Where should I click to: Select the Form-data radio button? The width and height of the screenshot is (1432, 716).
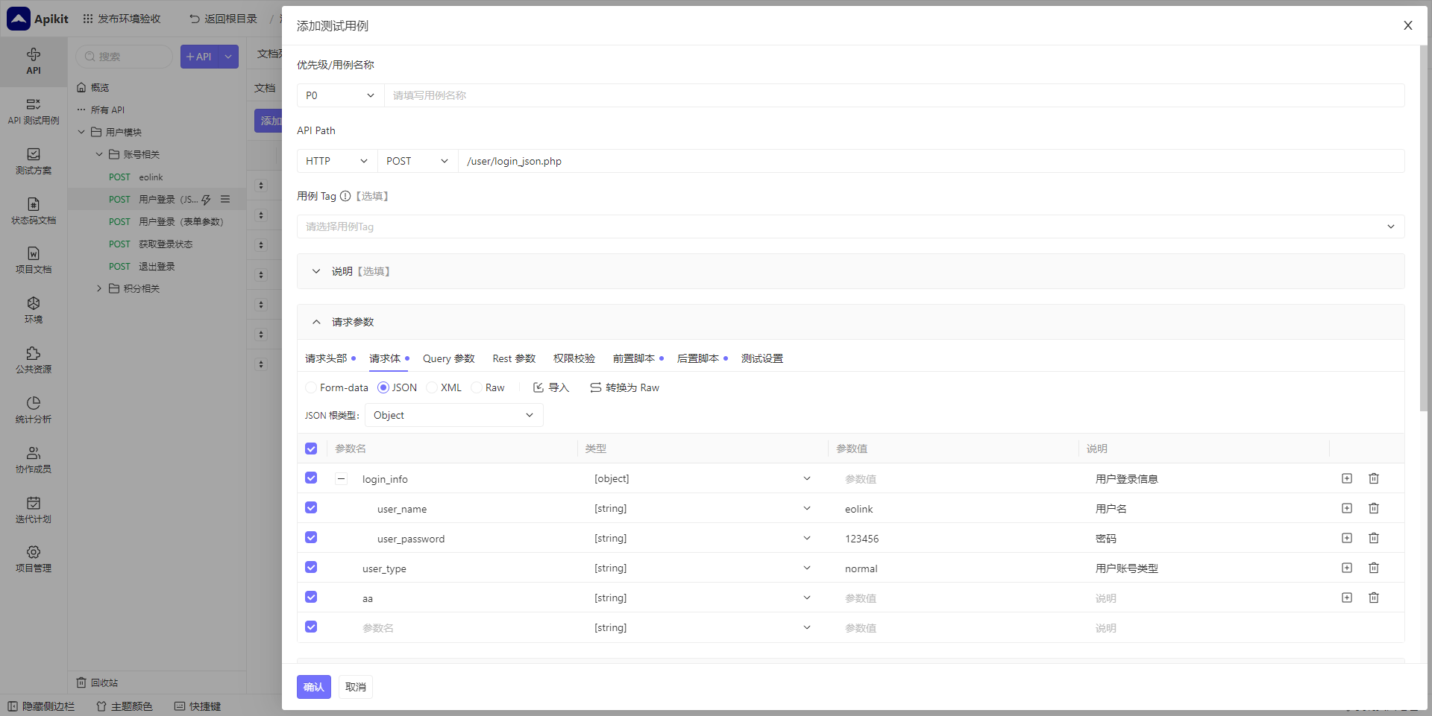(311, 387)
